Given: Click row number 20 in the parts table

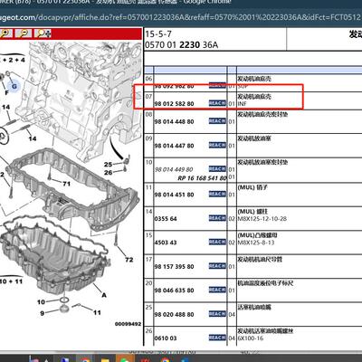Looking at the screenshot, I should pyautogui.click(x=148, y=283).
